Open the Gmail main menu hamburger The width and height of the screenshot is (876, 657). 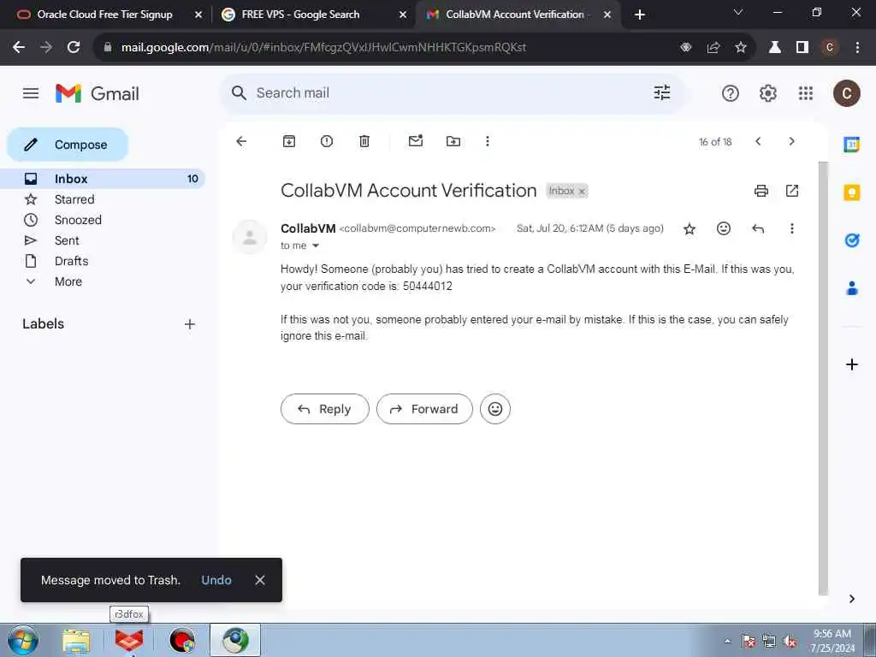coord(31,93)
